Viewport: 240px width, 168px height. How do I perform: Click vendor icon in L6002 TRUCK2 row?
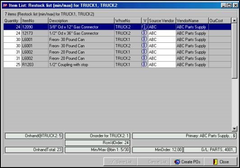point(144,58)
